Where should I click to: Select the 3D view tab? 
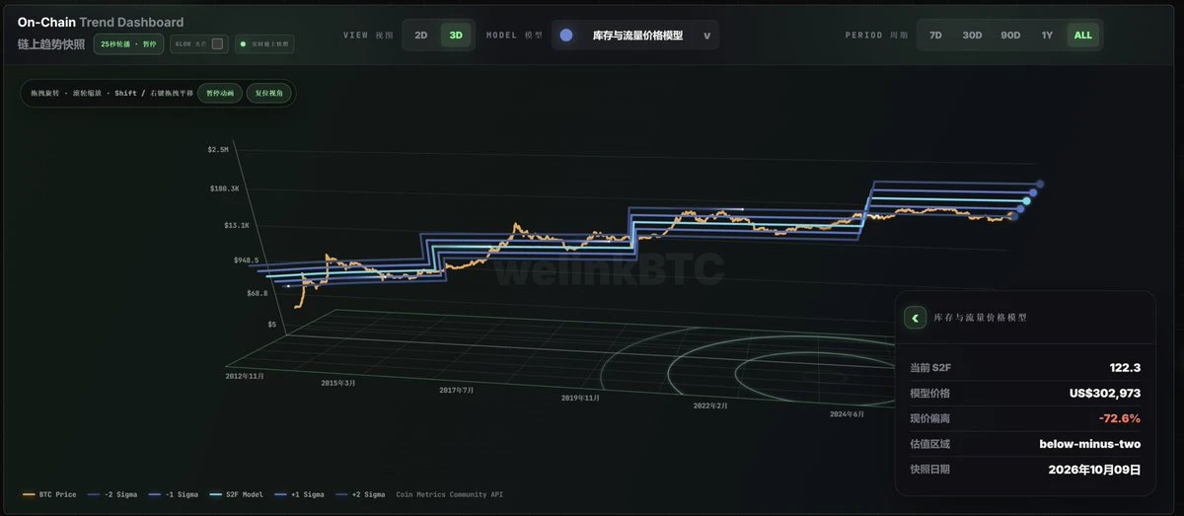click(x=456, y=36)
